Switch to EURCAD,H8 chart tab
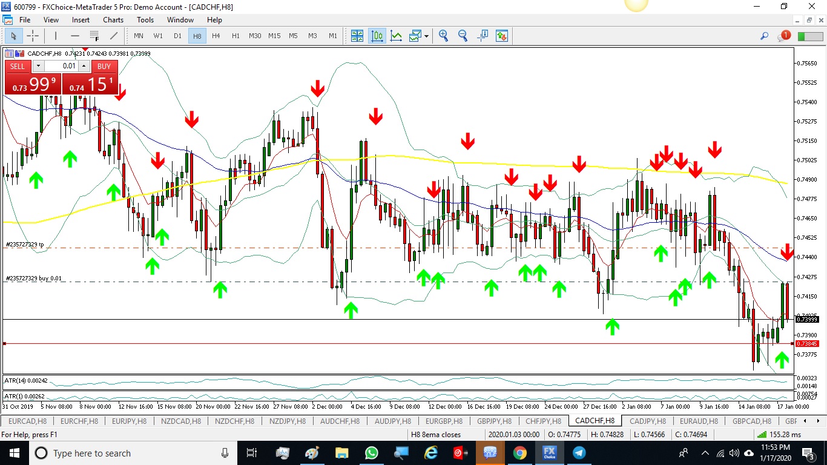The image size is (827, 465). pyautogui.click(x=28, y=421)
